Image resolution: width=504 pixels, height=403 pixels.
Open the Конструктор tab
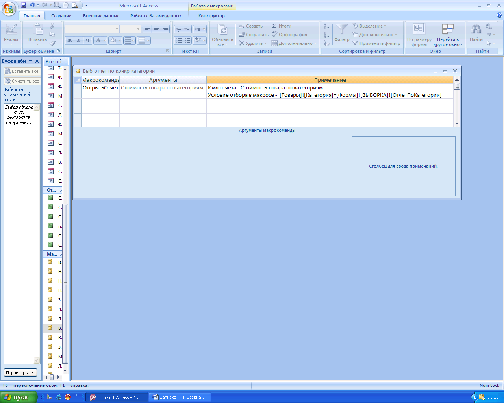(211, 16)
